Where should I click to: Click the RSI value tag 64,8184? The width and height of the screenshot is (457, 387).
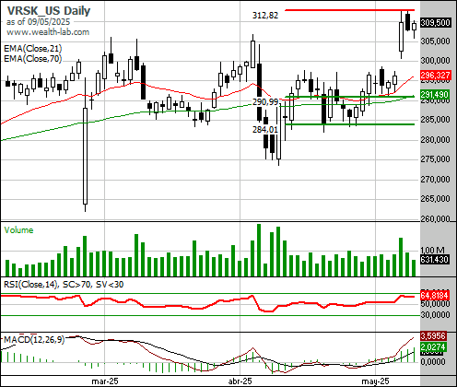(x=435, y=296)
